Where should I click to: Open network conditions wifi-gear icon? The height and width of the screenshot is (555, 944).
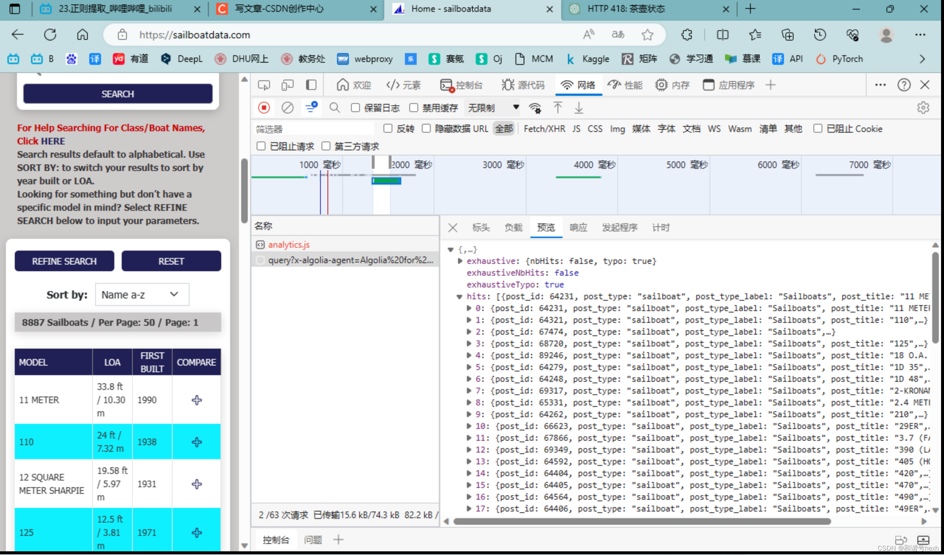pos(535,108)
